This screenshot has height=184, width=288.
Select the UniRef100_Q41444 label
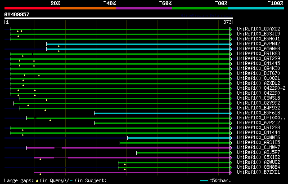click(258, 133)
